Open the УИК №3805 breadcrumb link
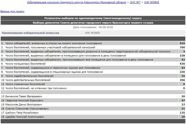The width and height of the screenshot is (186, 124). tap(151, 2)
